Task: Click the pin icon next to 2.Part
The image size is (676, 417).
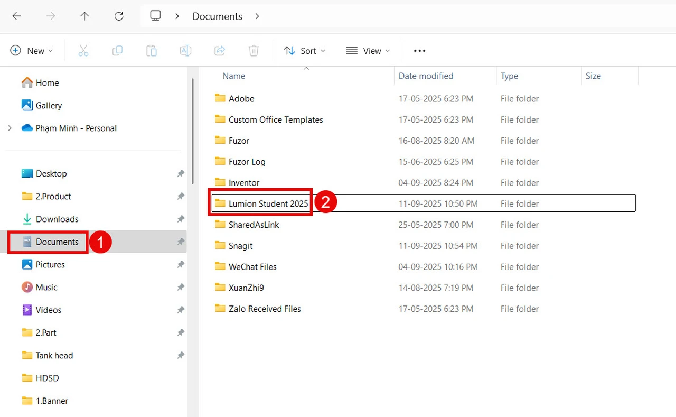Action: [181, 332]
